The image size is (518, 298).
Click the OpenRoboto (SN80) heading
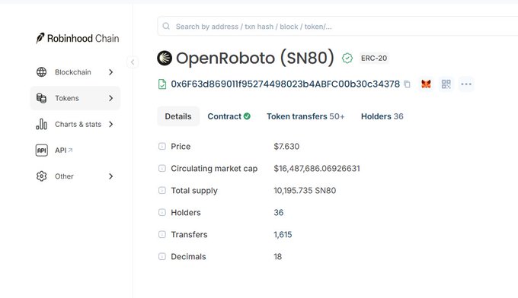coord(255,58)
